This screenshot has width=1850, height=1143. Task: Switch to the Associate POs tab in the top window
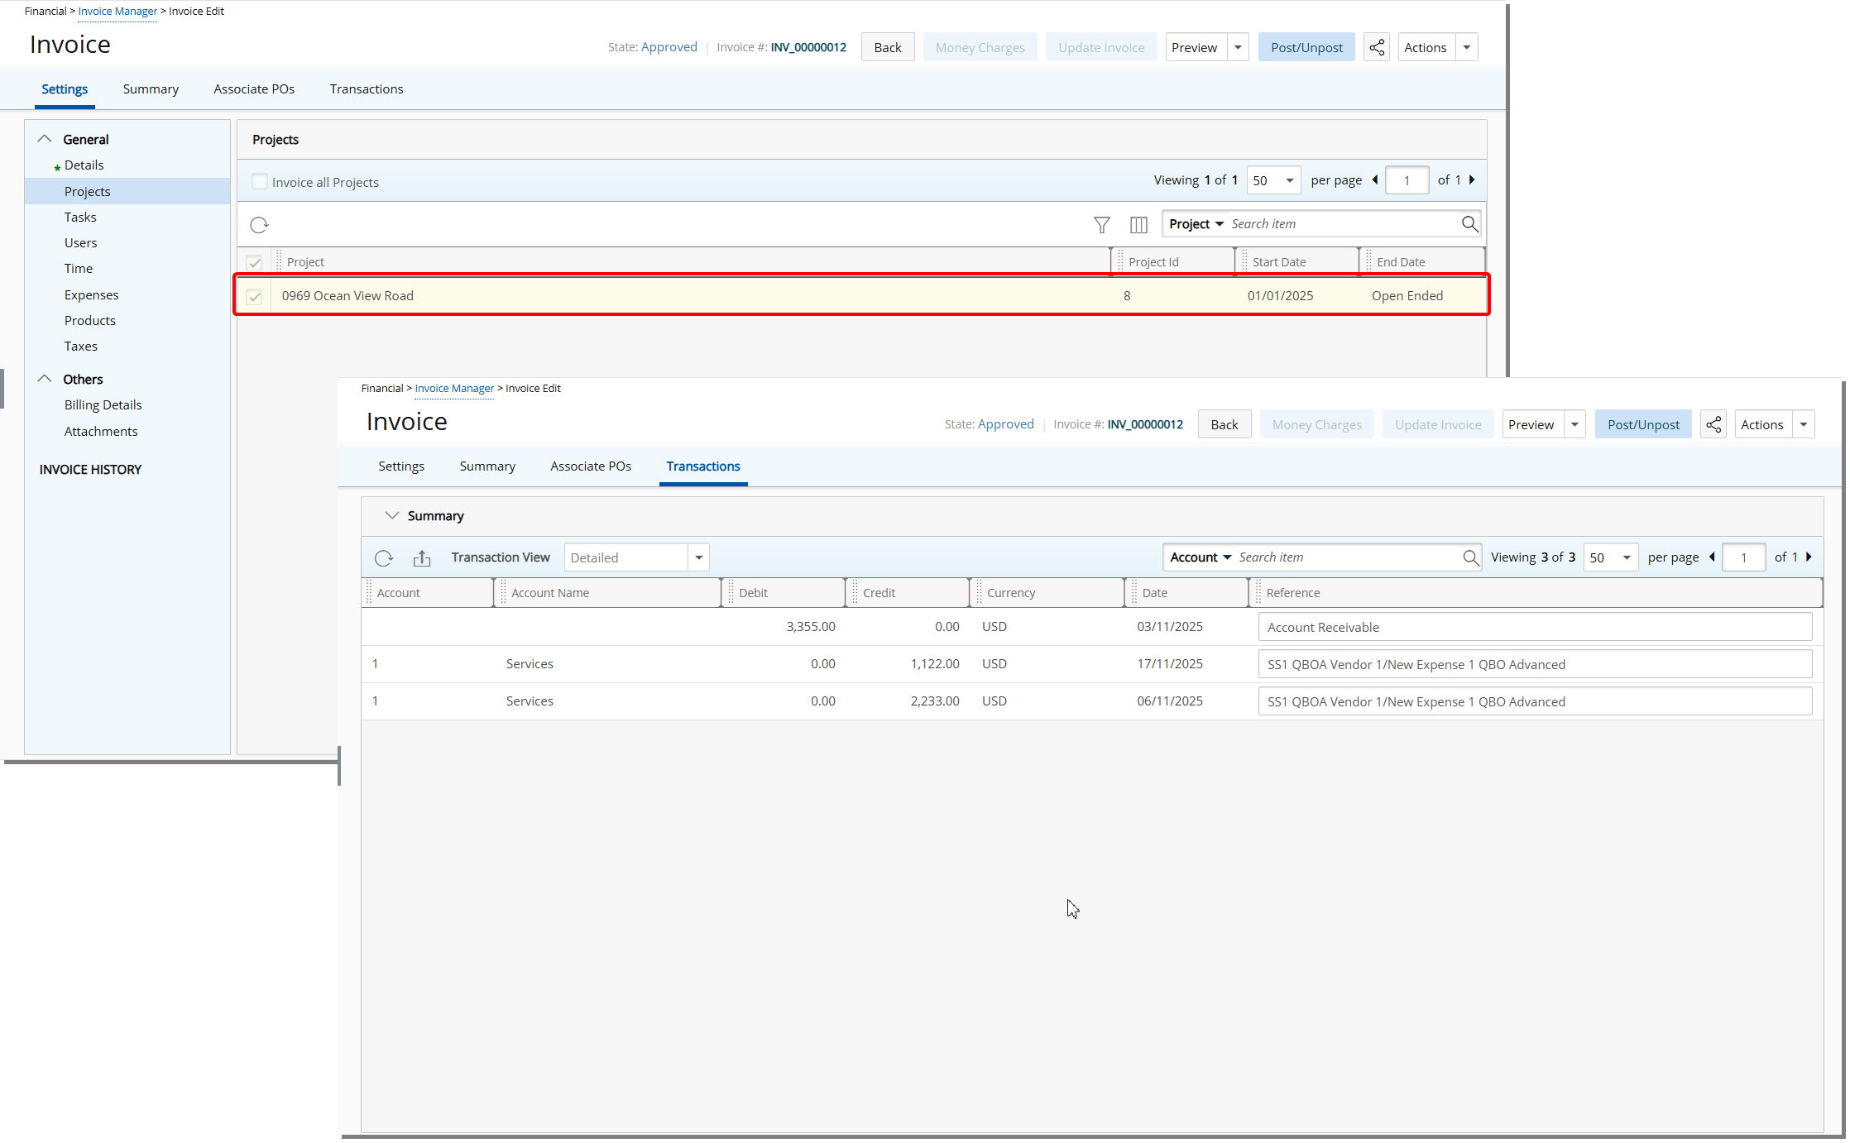point(254,88)
